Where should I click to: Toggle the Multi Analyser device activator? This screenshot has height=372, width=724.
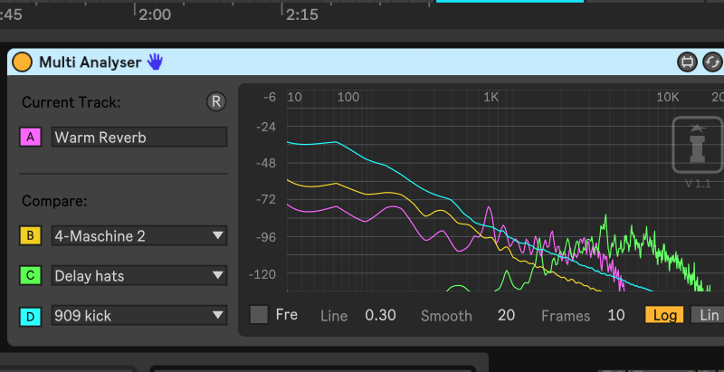click(23, 62)
